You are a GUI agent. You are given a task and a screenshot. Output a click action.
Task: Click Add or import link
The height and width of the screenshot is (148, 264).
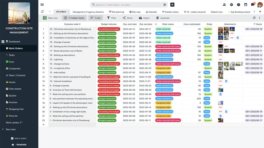(19, 138)
